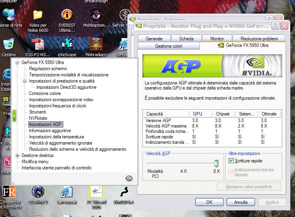Select Impostazioni Direct3D aggiuntive tree item
The image size is (295, 217).
pos(66,87)
